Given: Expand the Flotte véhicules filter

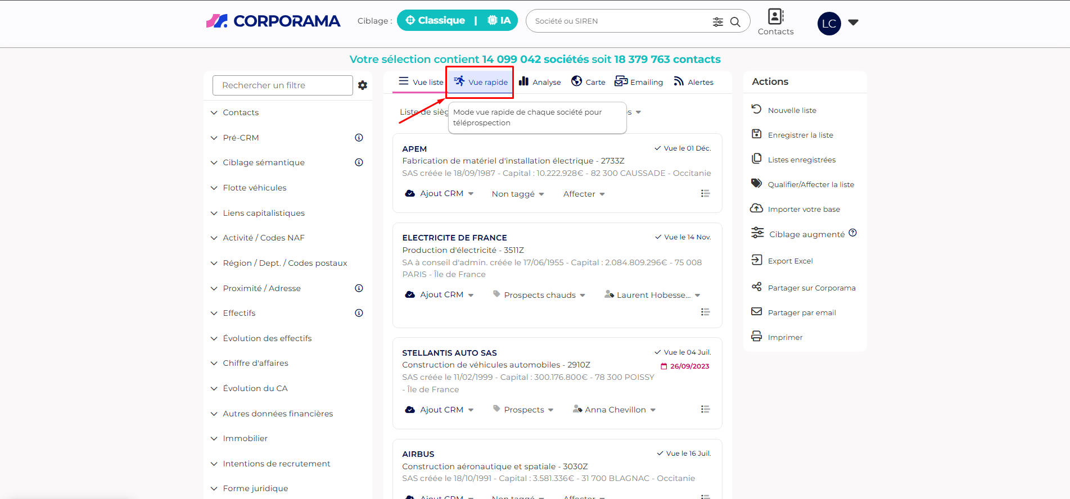Looking at the screenshot, I should click(x=254, y=188).
